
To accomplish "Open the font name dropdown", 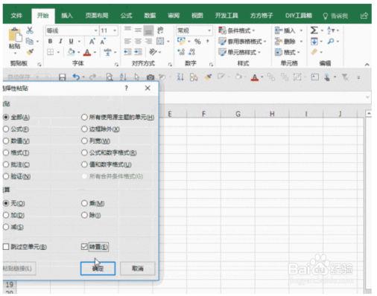I will [95, 30].
